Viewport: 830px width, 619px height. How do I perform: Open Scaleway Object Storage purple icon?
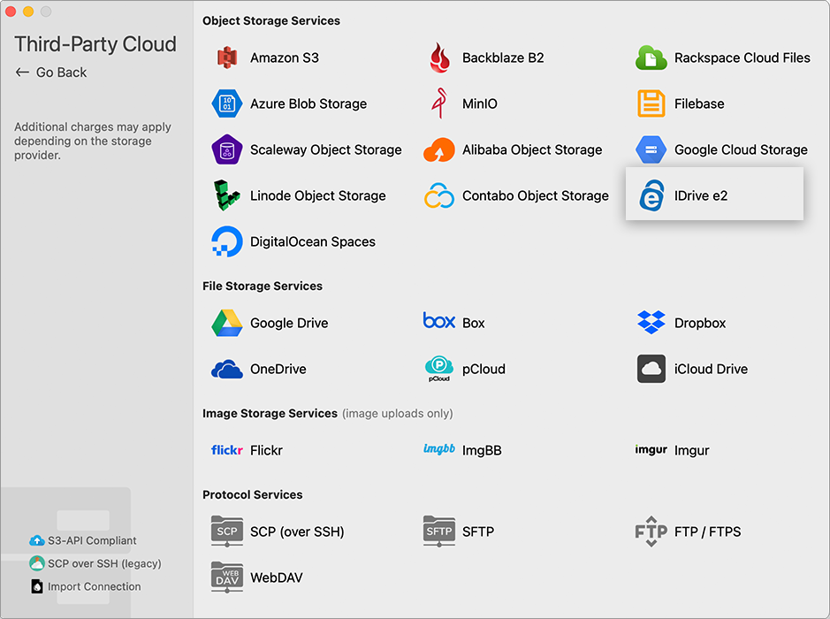pyautogui.click(x=227, y=149)
